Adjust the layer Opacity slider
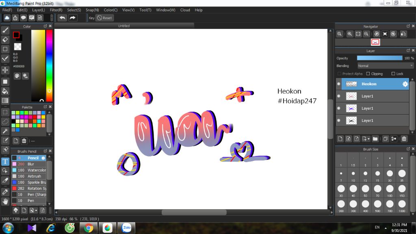Viewport: 416px width, 234px height. click(380, 58)
